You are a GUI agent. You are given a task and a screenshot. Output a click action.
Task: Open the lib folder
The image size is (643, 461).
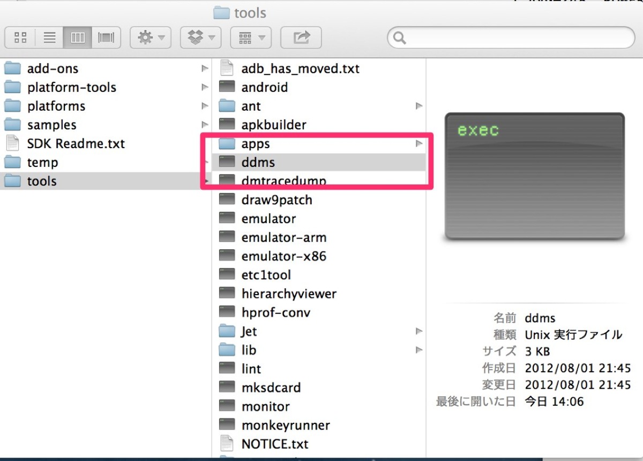click(x=249, y=350)
